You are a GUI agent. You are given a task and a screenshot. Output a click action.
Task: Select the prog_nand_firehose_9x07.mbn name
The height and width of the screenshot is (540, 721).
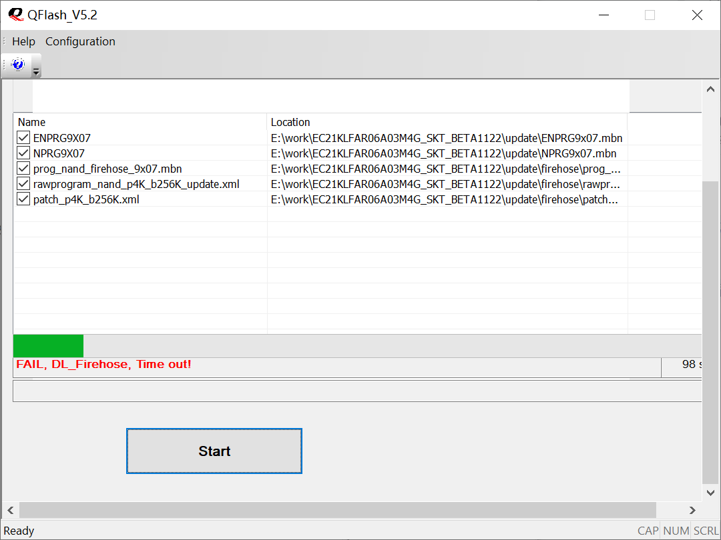tap(107, 169)
